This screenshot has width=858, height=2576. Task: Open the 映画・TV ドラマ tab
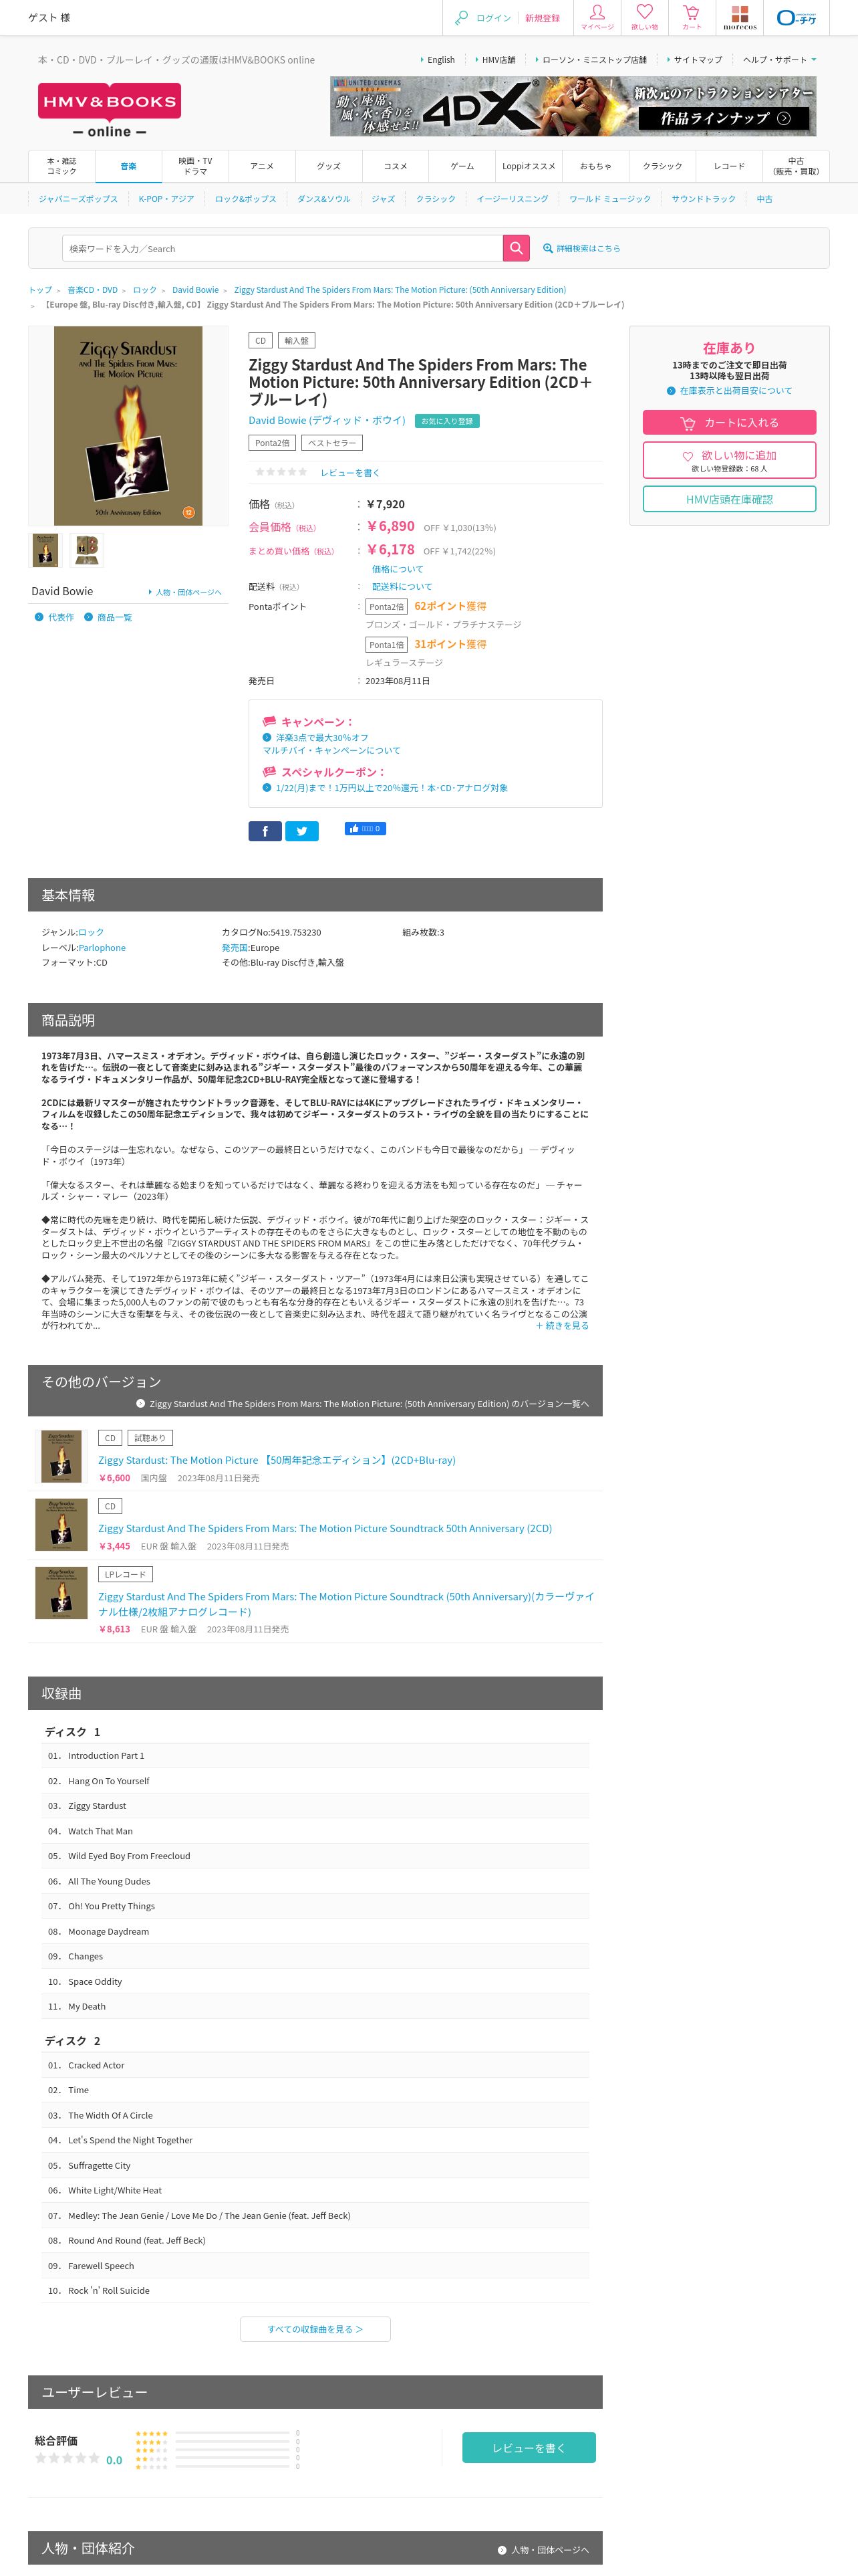196,166
